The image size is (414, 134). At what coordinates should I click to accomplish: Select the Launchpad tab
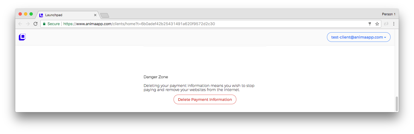pyautogui.click(x=65, y=15)
